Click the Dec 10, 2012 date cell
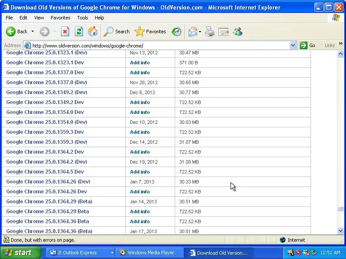The height and width of the screenshot is (259, 346). 144,122
